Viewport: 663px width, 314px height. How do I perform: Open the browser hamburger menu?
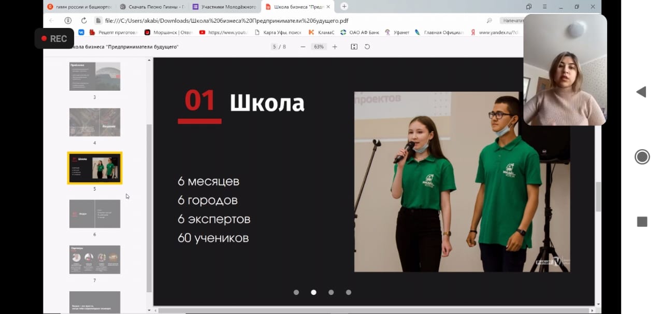544,7
